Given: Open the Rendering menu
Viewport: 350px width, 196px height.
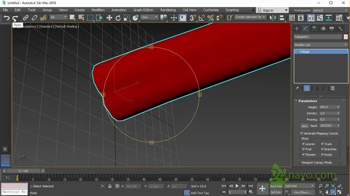Looking at the screenshot, I should point(168,10).
